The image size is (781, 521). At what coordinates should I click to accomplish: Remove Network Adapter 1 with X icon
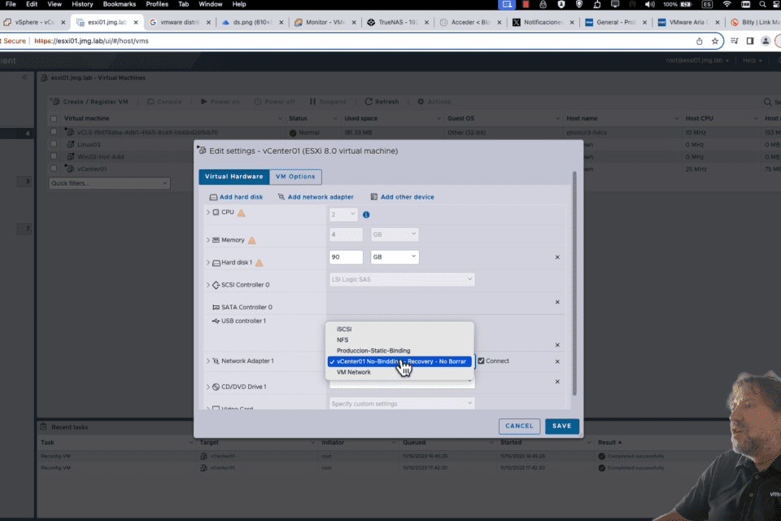pyautogui.click(x=557, y=361)
